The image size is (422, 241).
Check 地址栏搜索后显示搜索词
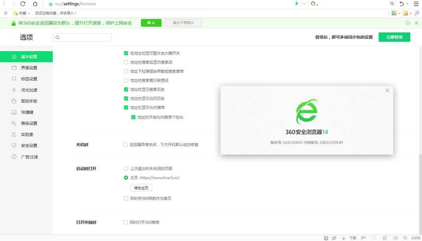pyautogui.click(x=126, y=62)
